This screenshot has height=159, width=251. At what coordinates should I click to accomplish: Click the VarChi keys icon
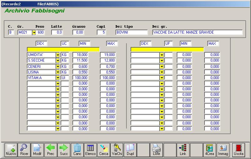pos(117,150)
